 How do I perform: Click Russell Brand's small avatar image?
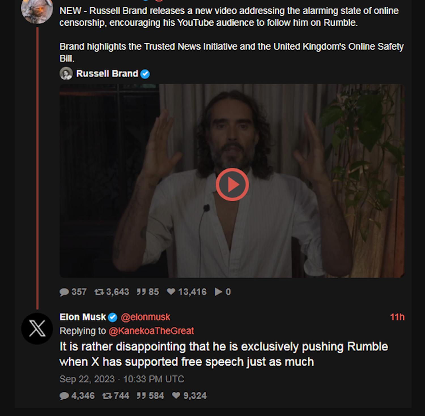(66, 74)
